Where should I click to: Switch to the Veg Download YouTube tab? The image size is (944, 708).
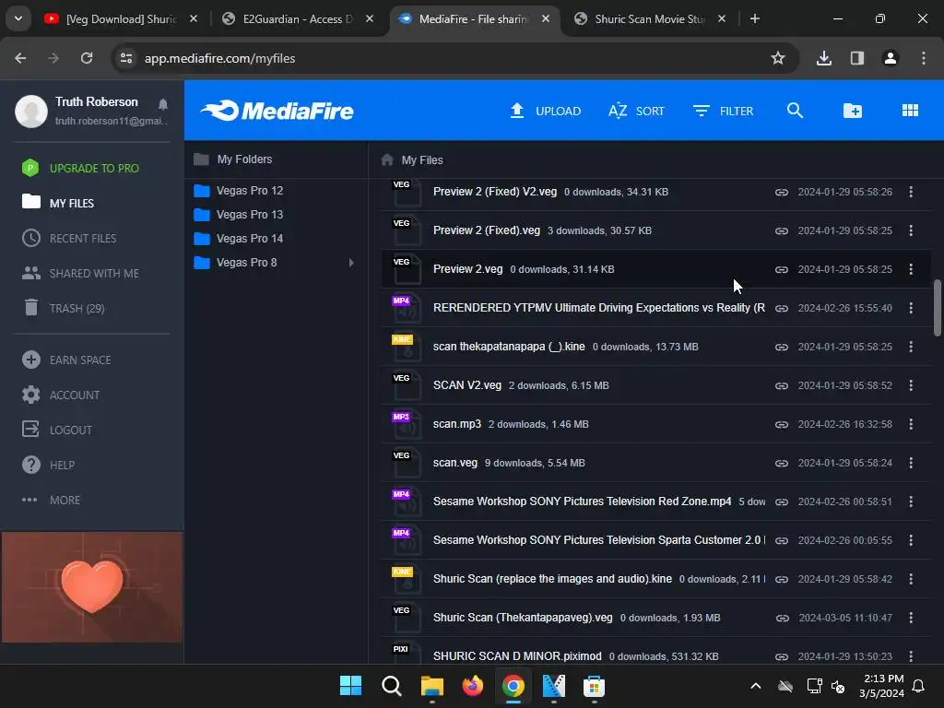(x=121, y=19)
